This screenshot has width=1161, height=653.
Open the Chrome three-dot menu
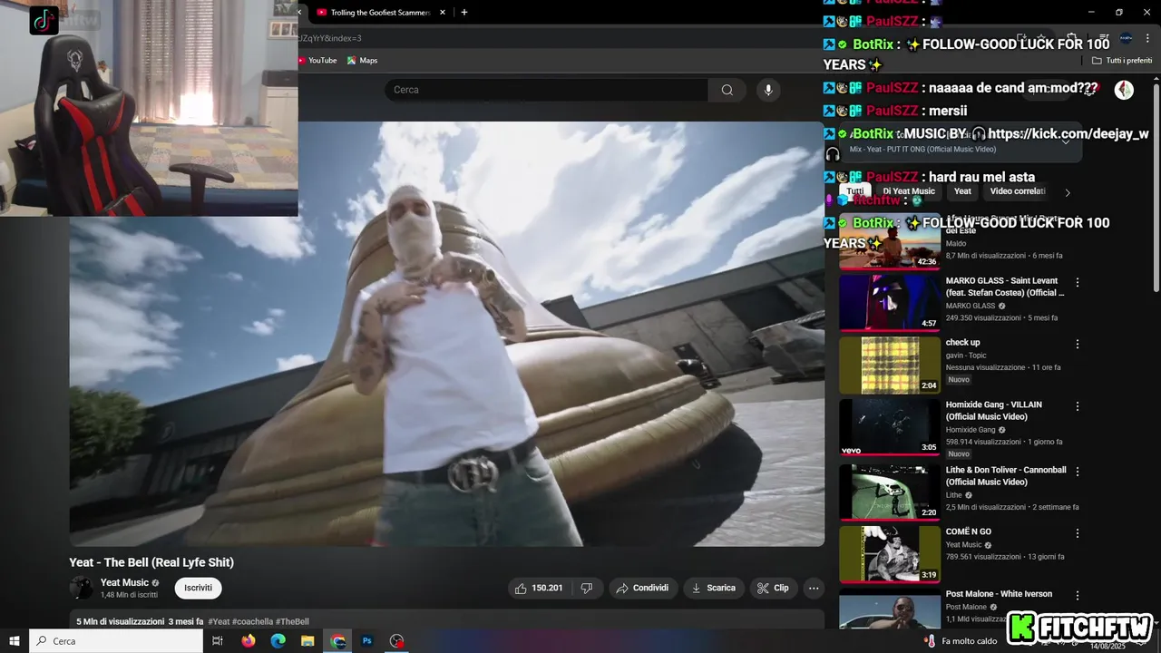pos(1146,38)
